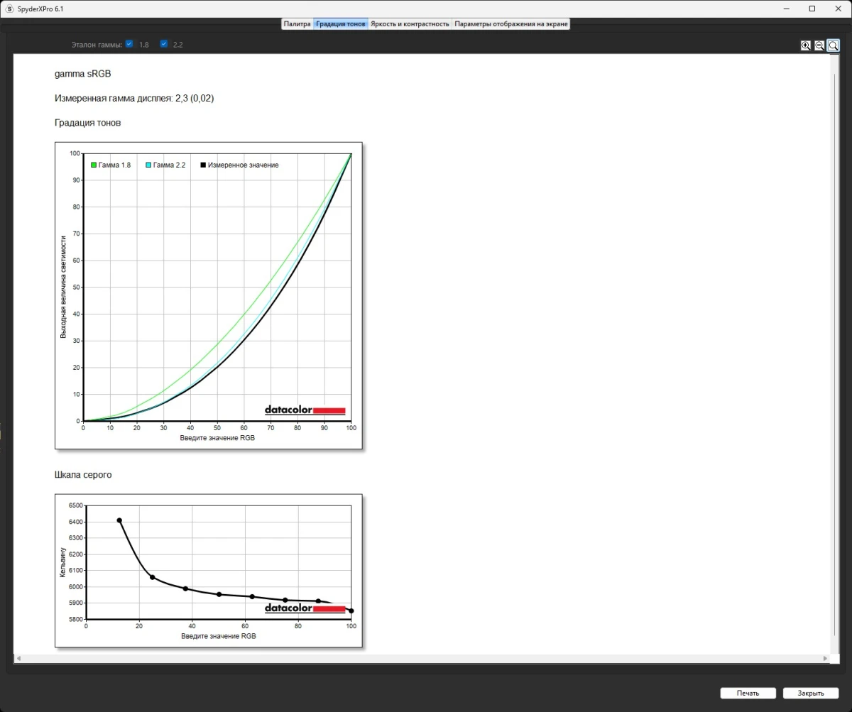The height and width of the screenshot is (712, 852).
Task: Click the reset zoom magnifier icon
Action: coord(834,45)
